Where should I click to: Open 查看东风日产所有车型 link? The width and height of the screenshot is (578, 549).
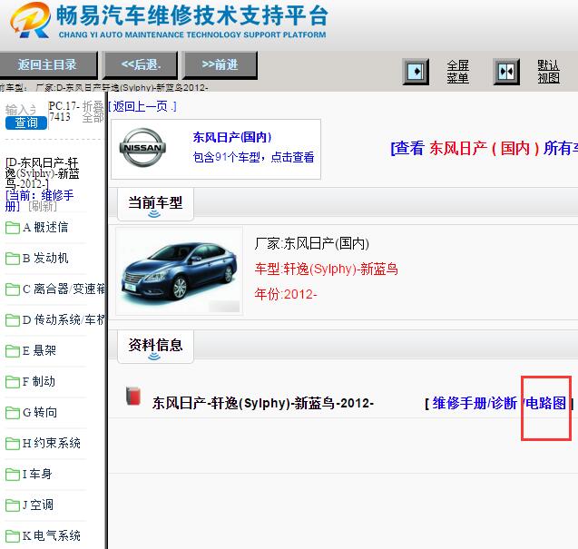pos(484,148)
